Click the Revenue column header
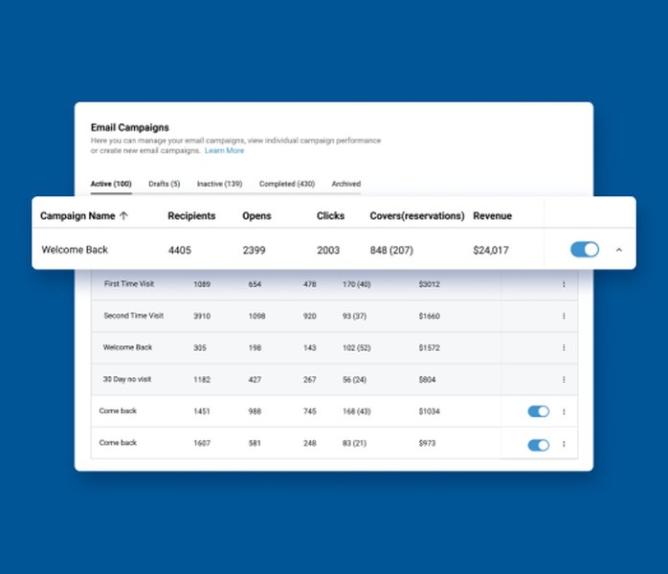The image size is (668, 574). (x=493, y=216)
